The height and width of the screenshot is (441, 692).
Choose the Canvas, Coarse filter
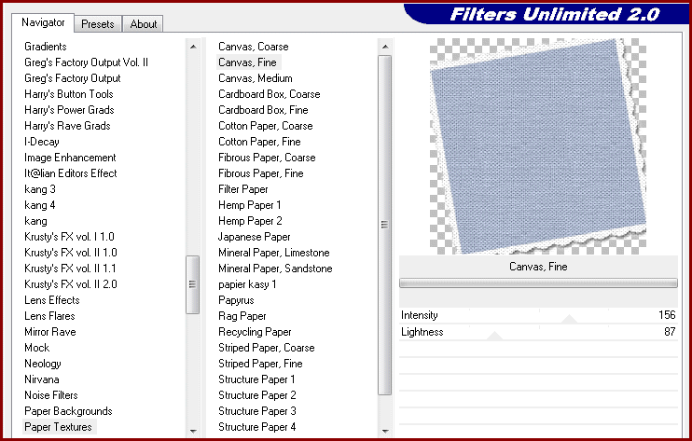point(254,47)
